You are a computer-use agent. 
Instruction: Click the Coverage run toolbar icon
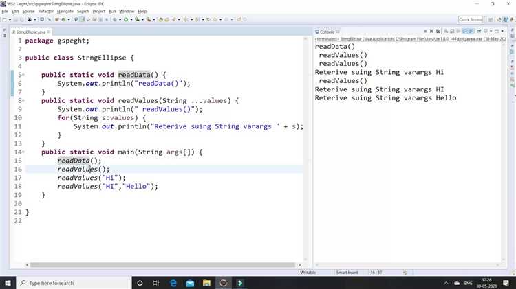coord(137,20)
